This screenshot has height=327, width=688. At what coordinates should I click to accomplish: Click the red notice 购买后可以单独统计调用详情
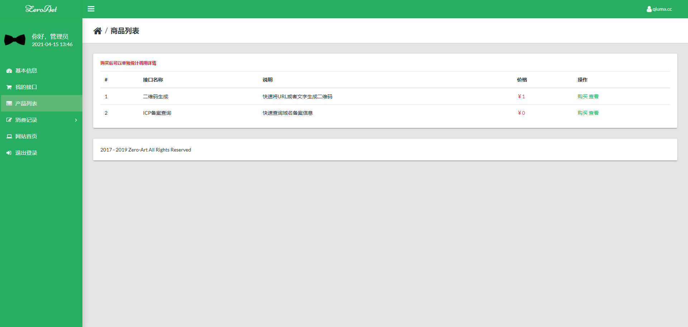pos(128,63)
